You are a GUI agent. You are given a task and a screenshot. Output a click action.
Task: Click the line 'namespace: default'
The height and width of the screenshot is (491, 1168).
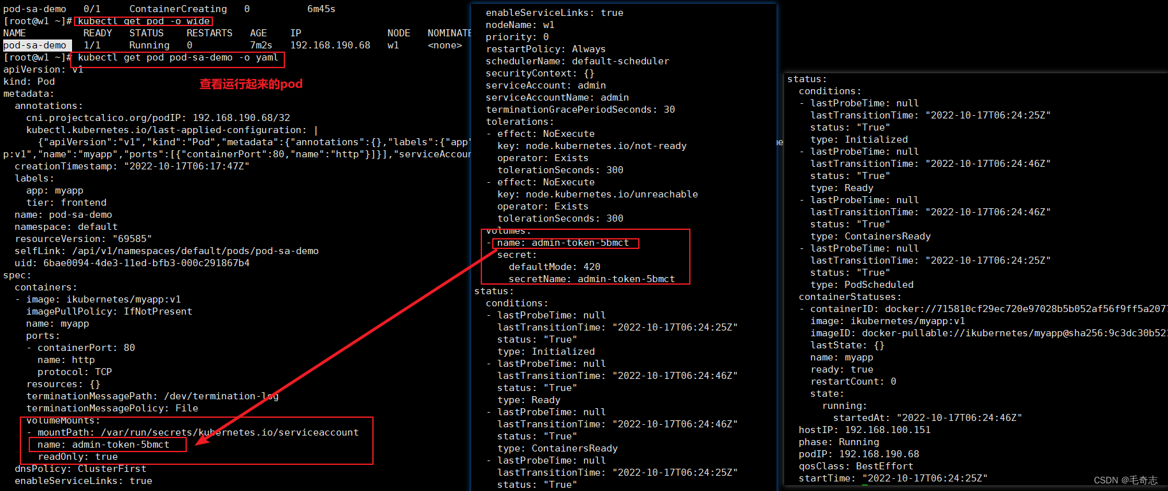[66, 227]
